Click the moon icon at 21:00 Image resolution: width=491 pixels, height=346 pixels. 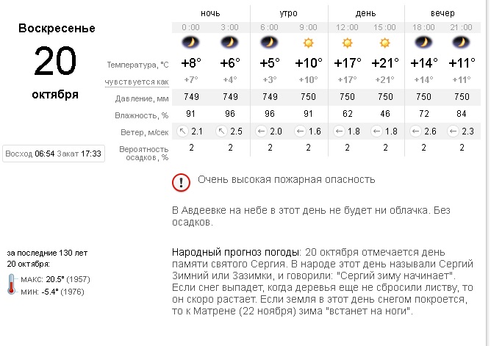click(462, 43)
